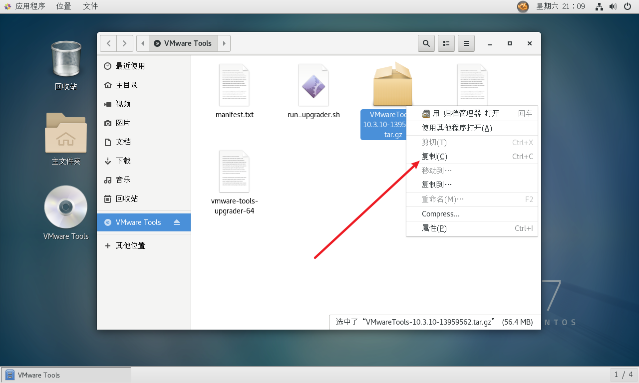Image resolution: width=639 pixels, height=383 pixels.
Task: Select VMware Tools entry in sidebar
Action: 144,222
